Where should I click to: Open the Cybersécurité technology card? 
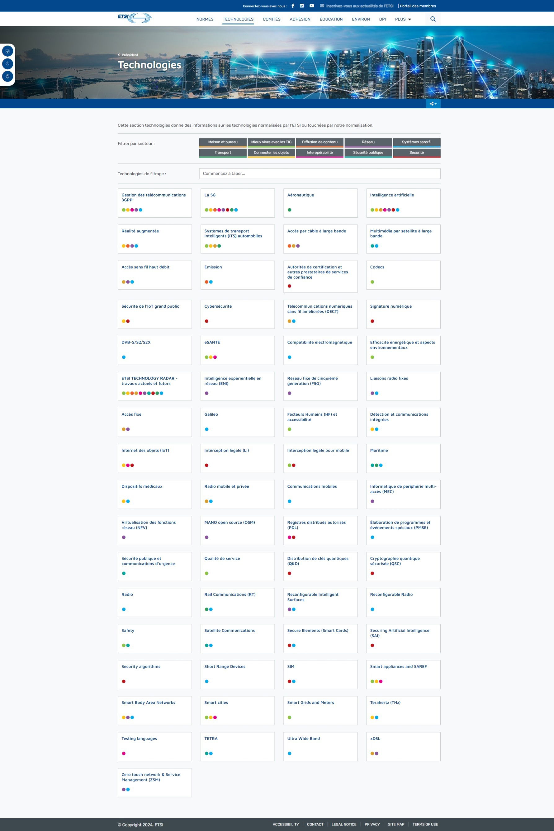point(237,314)
